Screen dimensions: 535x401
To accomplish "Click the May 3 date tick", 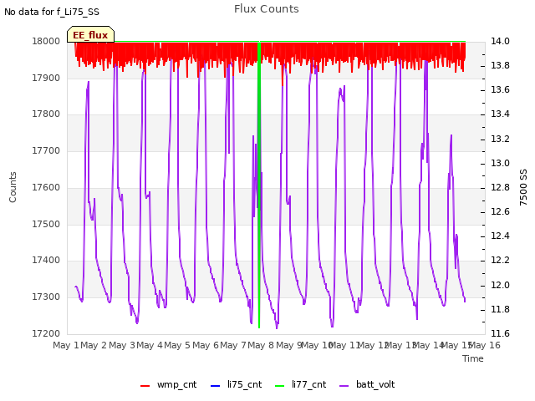I will pos(122,345).
